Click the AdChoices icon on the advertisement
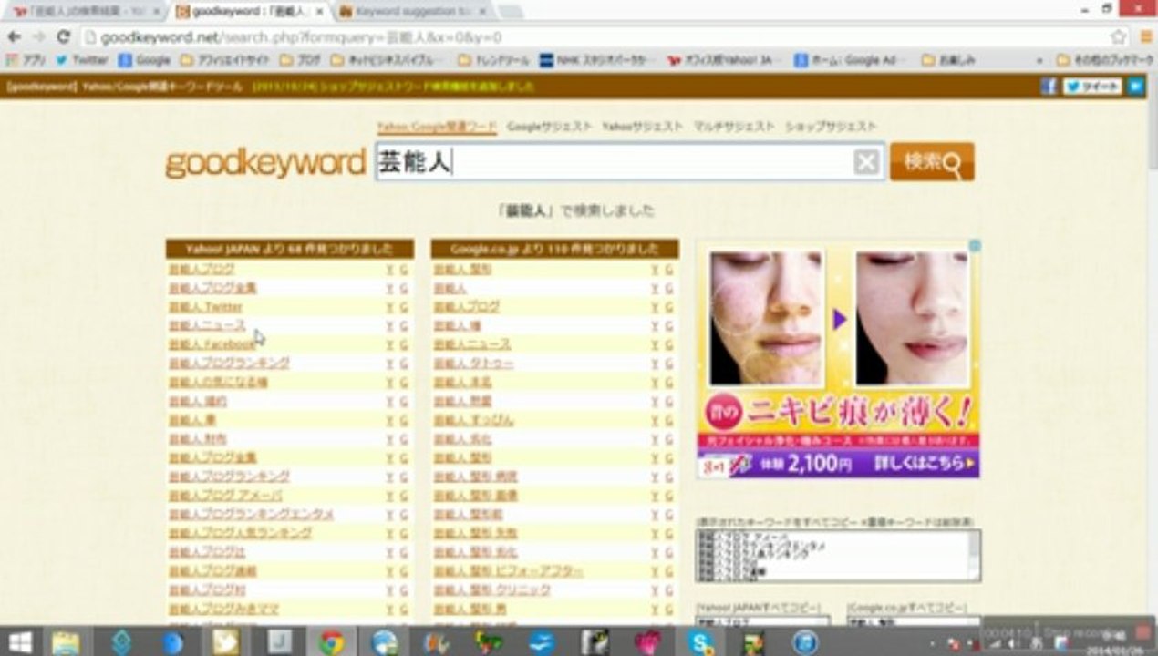 974,246
